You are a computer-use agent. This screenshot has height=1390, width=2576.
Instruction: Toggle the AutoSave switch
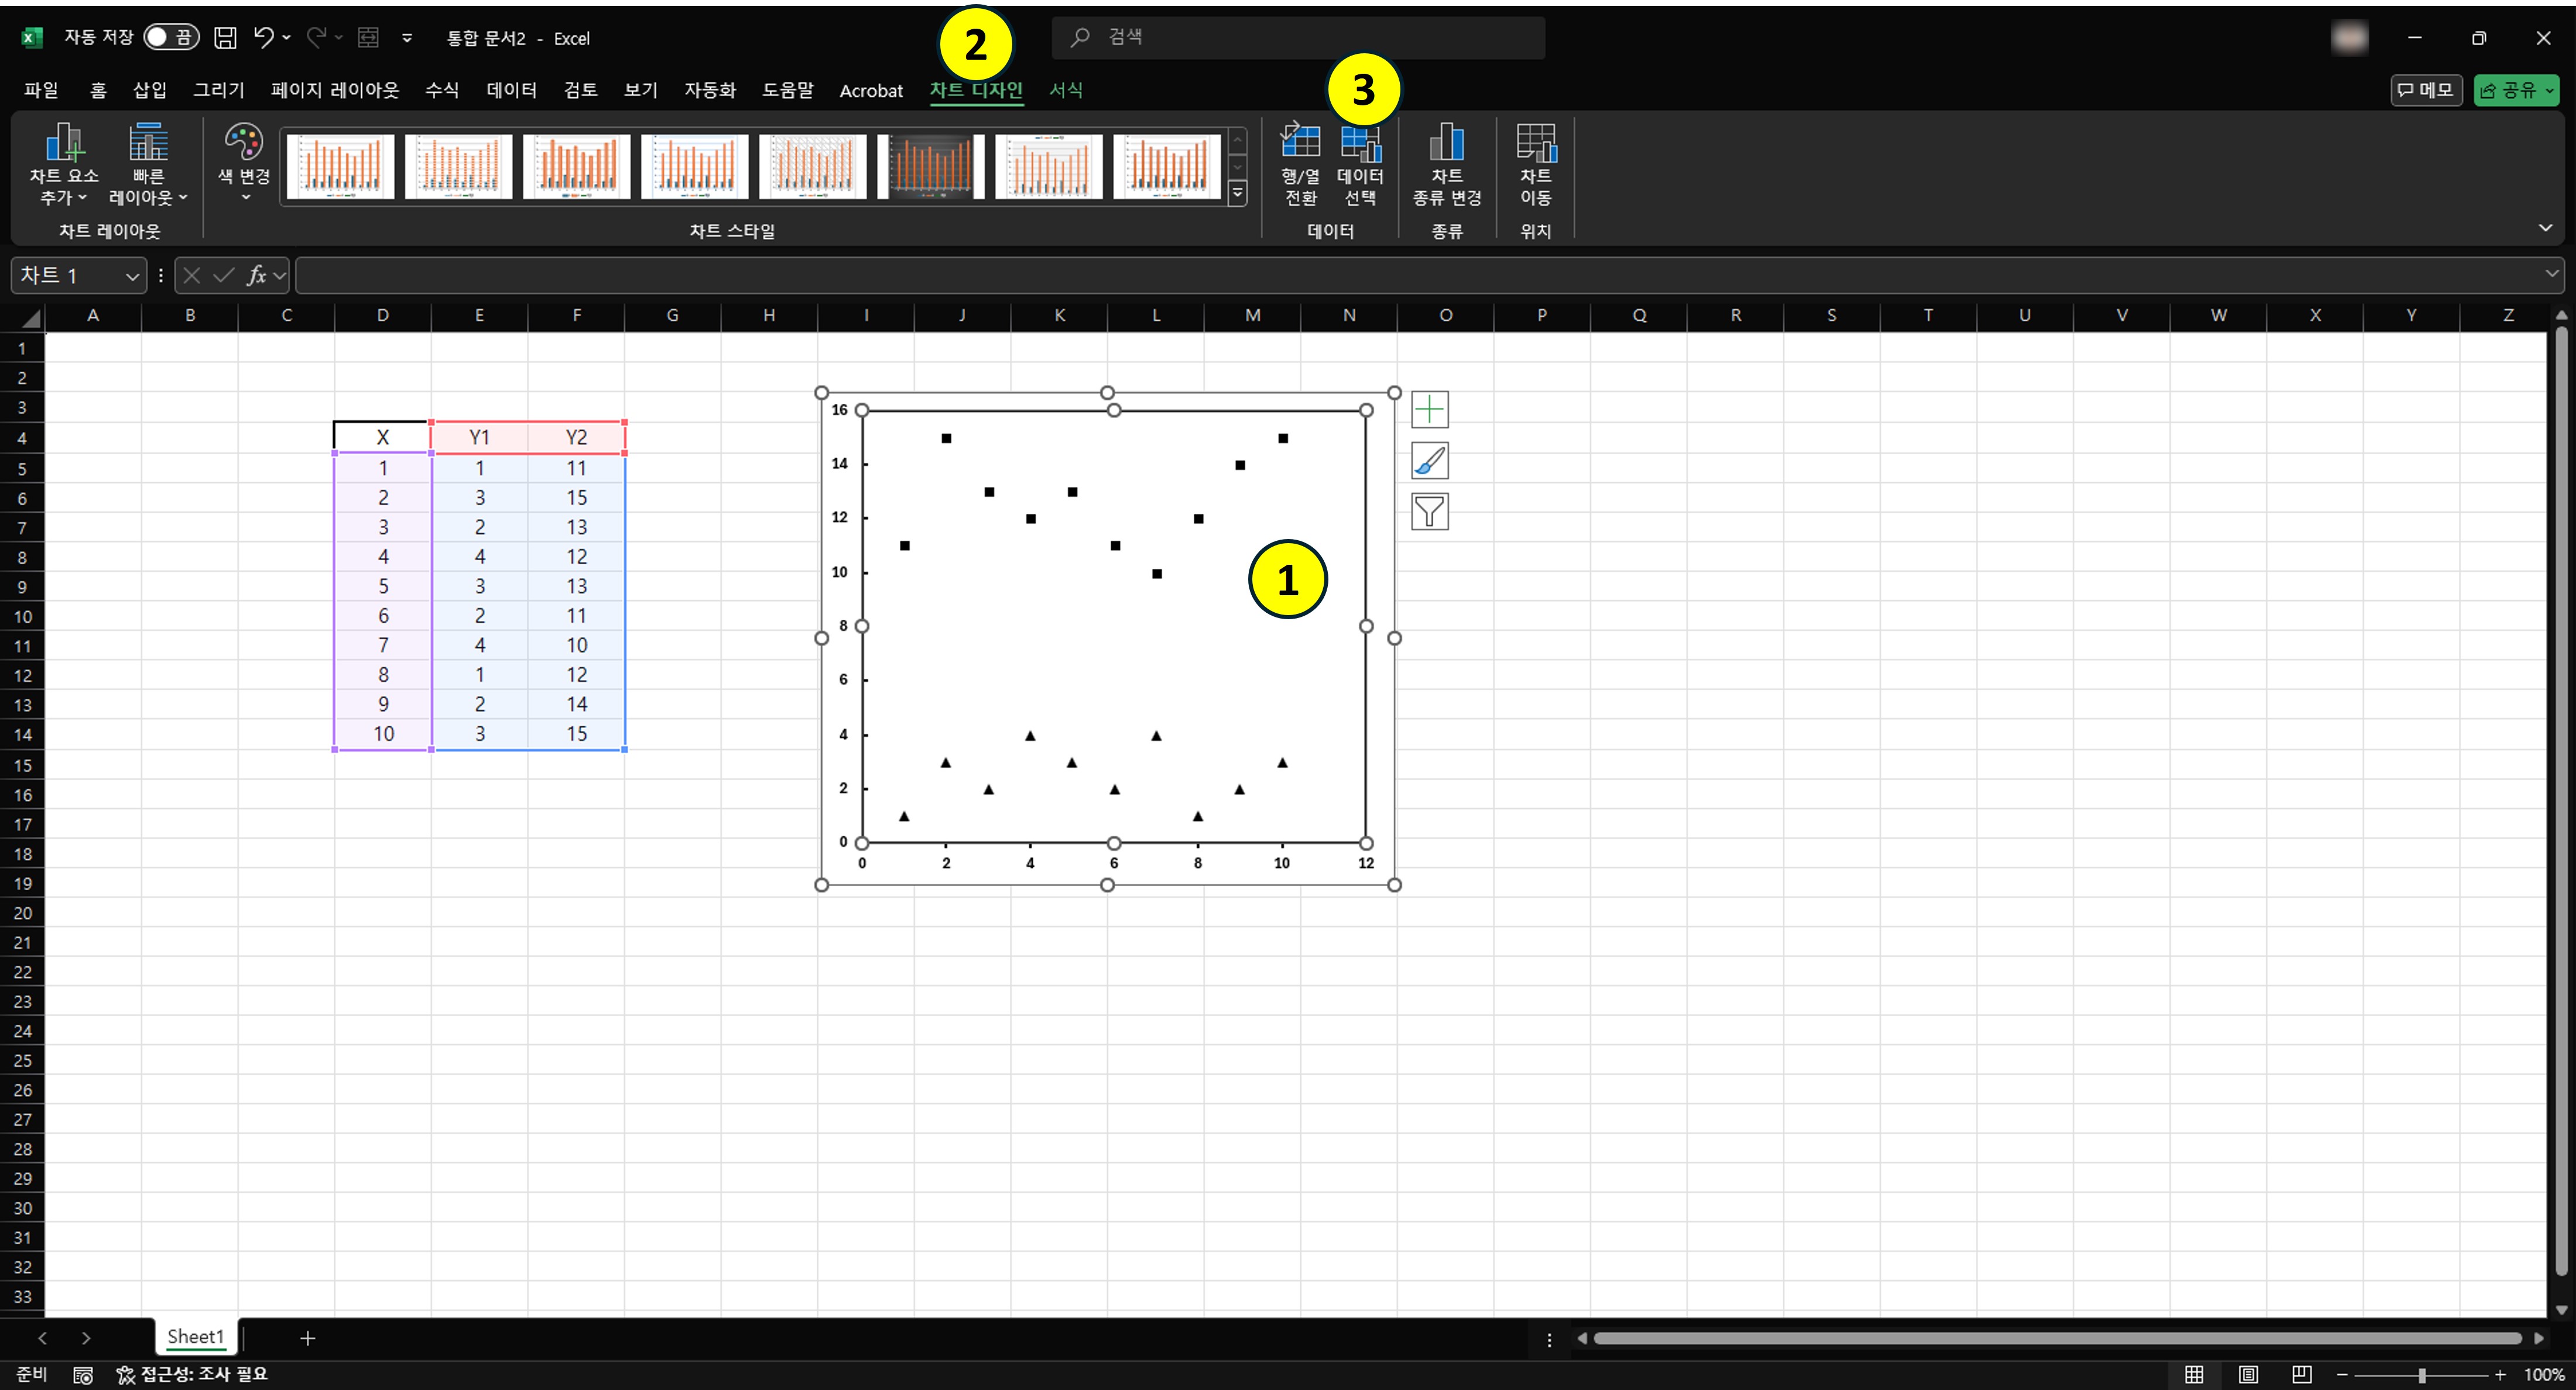click(171, 37)
